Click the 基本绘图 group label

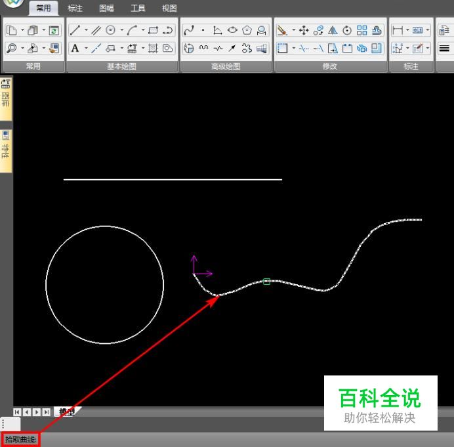tap(121, 66)
